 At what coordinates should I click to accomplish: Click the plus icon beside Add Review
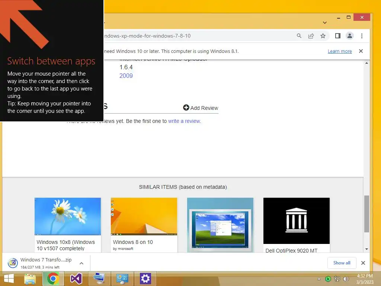pos(186,108)
